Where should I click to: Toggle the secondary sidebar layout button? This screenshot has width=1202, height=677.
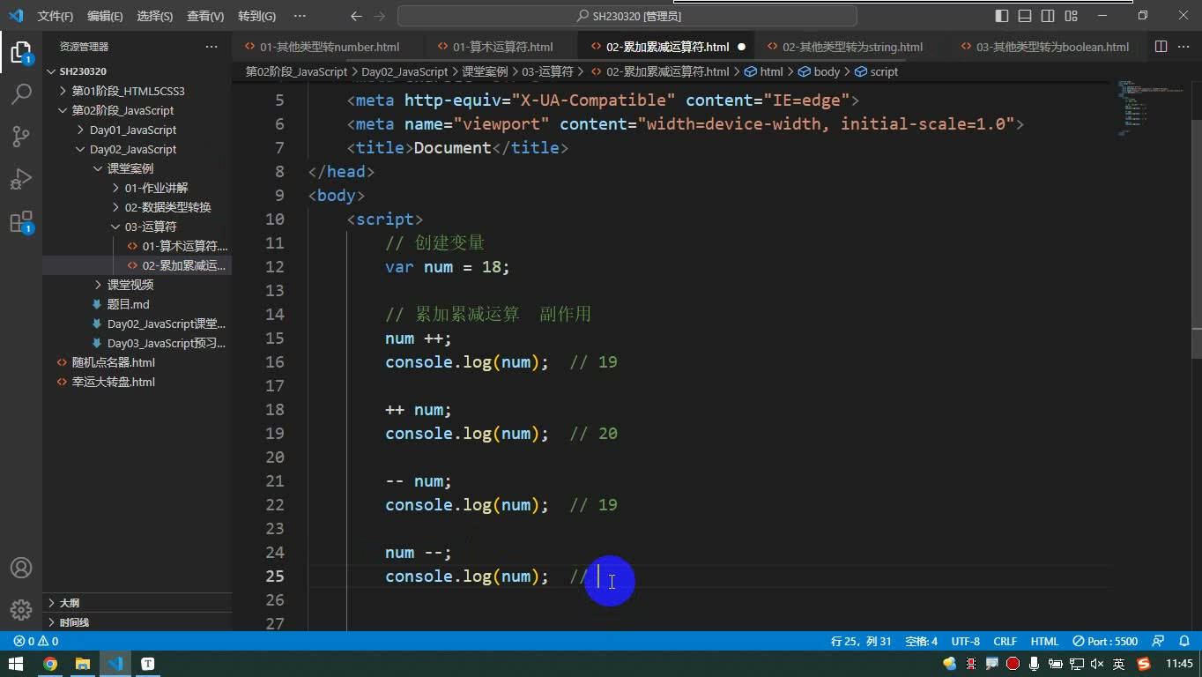(1048, 16)
